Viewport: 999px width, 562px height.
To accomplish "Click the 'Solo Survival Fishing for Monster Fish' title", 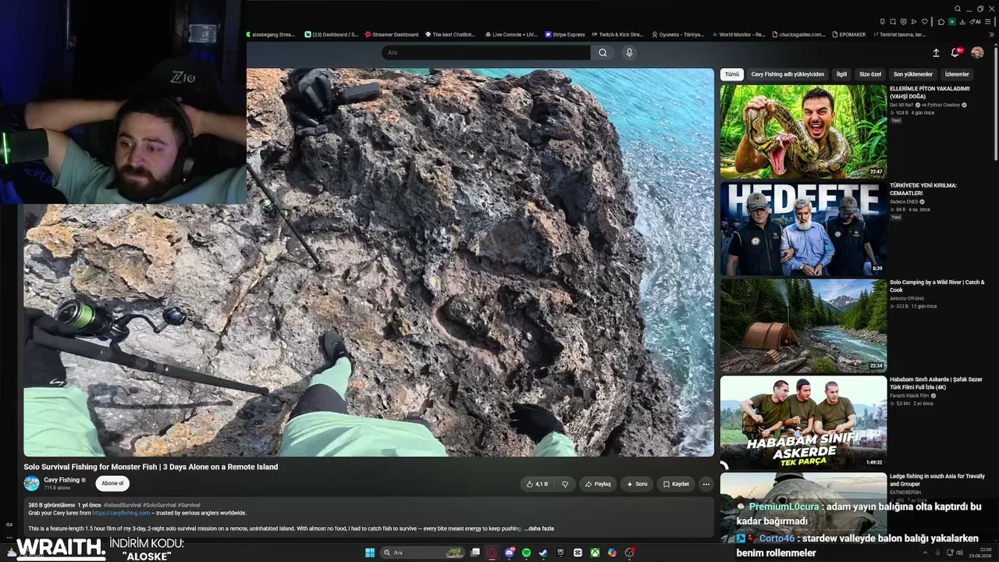I will [x=151, y=467].
